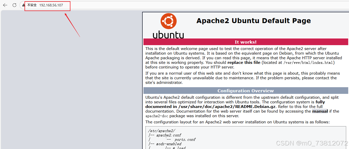Click the 'It works!' red banner
The image size is (349, 149).
point(246,42)
